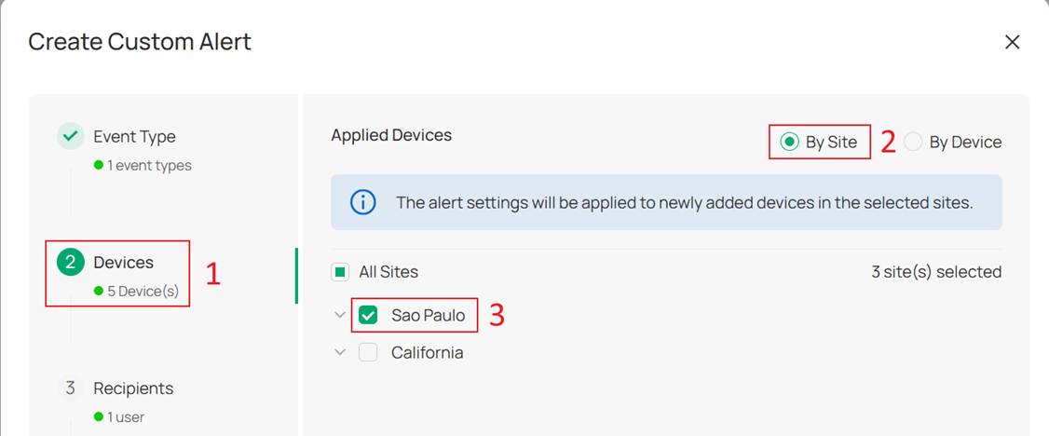
Task: Expand the Sao Paulo site chevron
Action: (341, 315)
